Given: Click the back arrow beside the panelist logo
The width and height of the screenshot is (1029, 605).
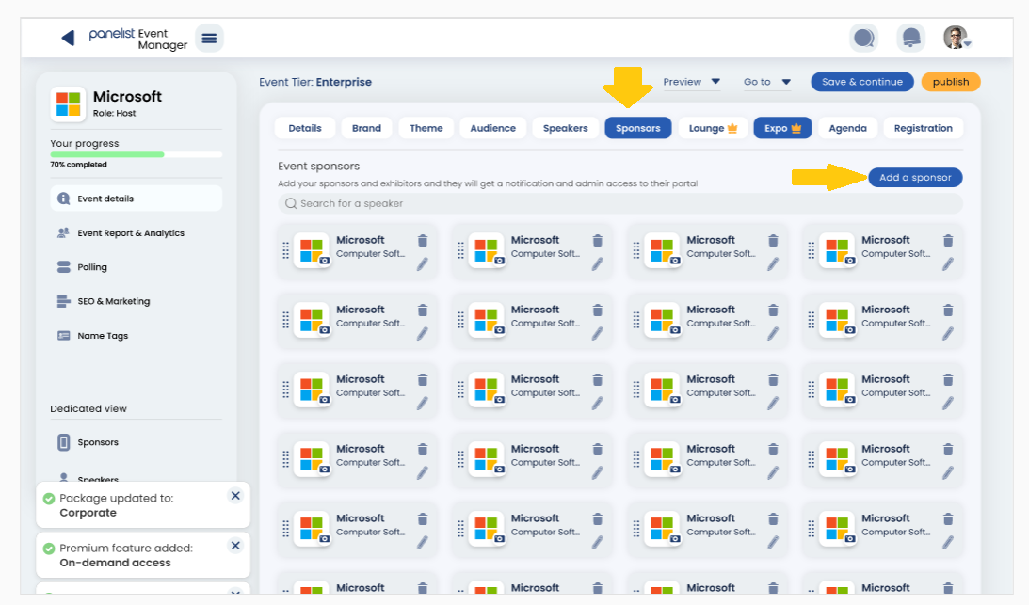Looking at the screenshot, I should [x=68, y=38].
